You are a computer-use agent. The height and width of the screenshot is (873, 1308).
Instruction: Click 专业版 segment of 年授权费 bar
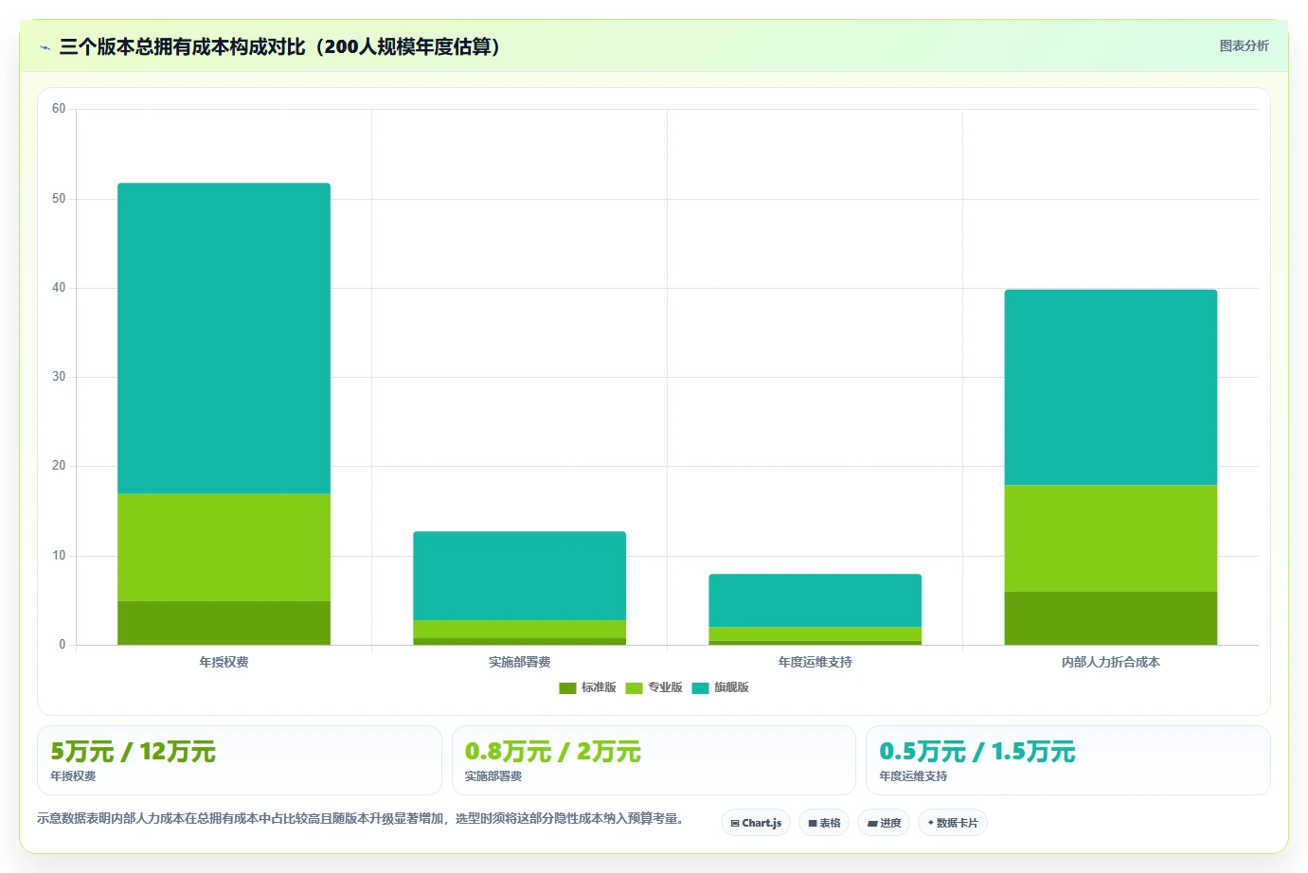click(224, 547)
